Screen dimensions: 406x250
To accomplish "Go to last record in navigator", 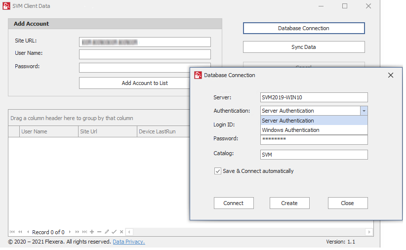I will click(x=84, y=232).
